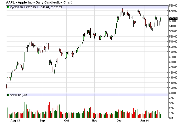Click the highlighted current price label 555.24
Screen dimensions: 182x124
173,18
